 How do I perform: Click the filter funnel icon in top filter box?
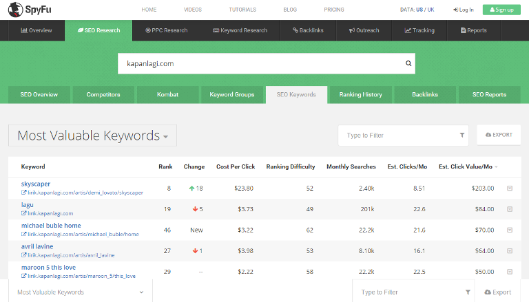(x=462, y=135)
